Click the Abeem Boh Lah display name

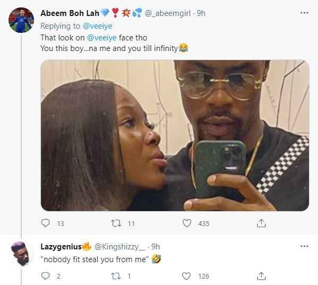click(70, 13)
